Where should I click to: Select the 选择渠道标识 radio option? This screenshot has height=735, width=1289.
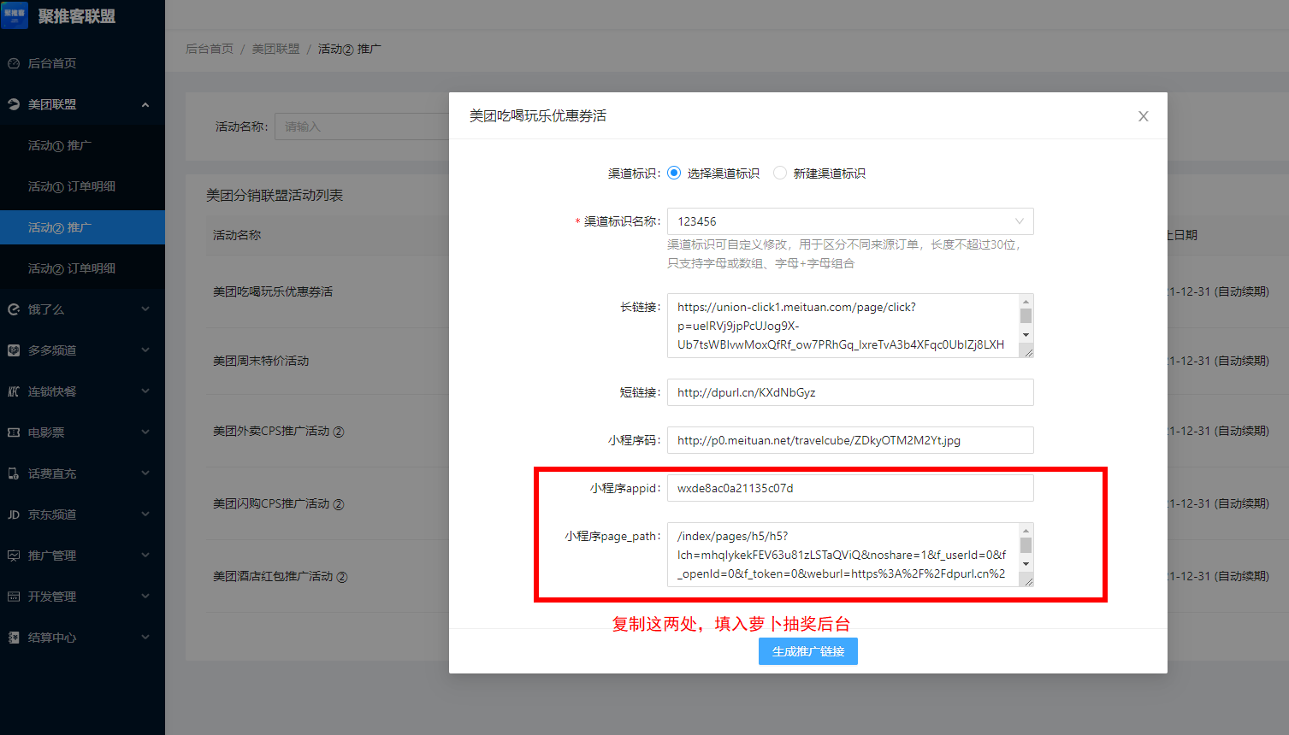click(x=674, y=173)
